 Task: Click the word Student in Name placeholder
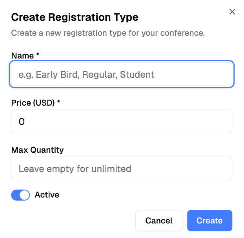[x=137, y=74]
